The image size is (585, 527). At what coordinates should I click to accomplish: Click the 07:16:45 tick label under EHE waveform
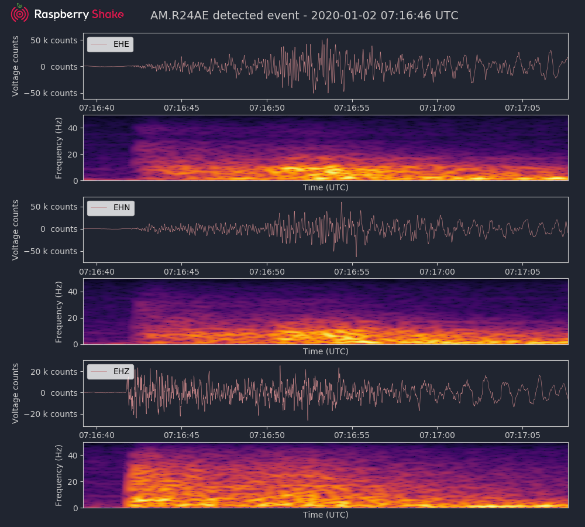tap(181, 108)
